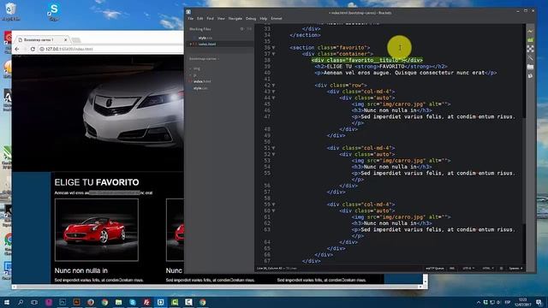This screenshot has width=548, height=308.
Task: Open the project name dropdown in Brackets sidebar
Action: point(204,59)
